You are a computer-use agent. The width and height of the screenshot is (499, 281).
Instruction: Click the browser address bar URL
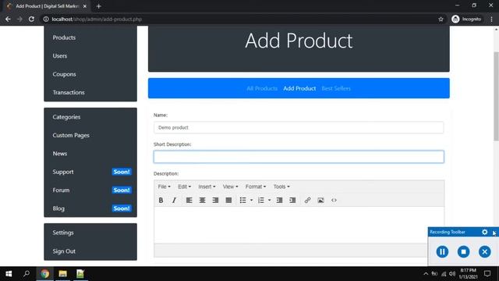pyautogui.click(x=97, y=19)
